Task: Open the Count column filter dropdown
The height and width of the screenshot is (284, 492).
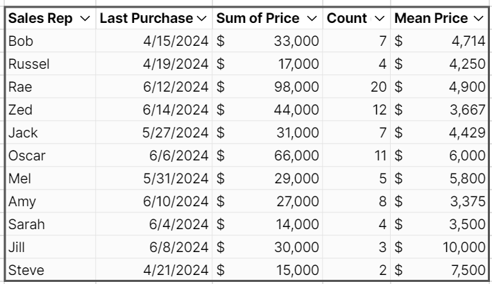Action: (379, 19)
